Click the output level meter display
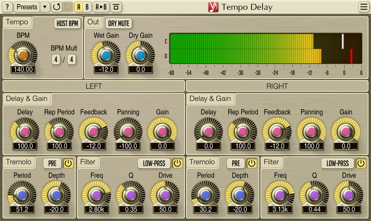Viewport: 371px width, 221px height. pyautogui.click(x=266, y=48)
